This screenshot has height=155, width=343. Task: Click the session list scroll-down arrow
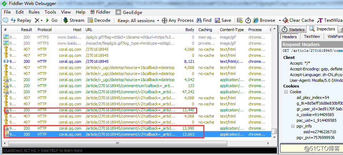pos(274,138)
